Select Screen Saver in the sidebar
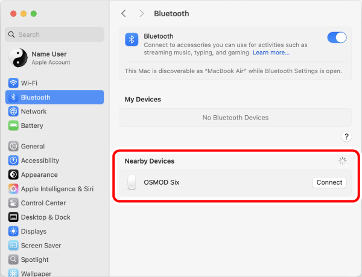Screen dimensions: 362x277 (x=54, y=246)
